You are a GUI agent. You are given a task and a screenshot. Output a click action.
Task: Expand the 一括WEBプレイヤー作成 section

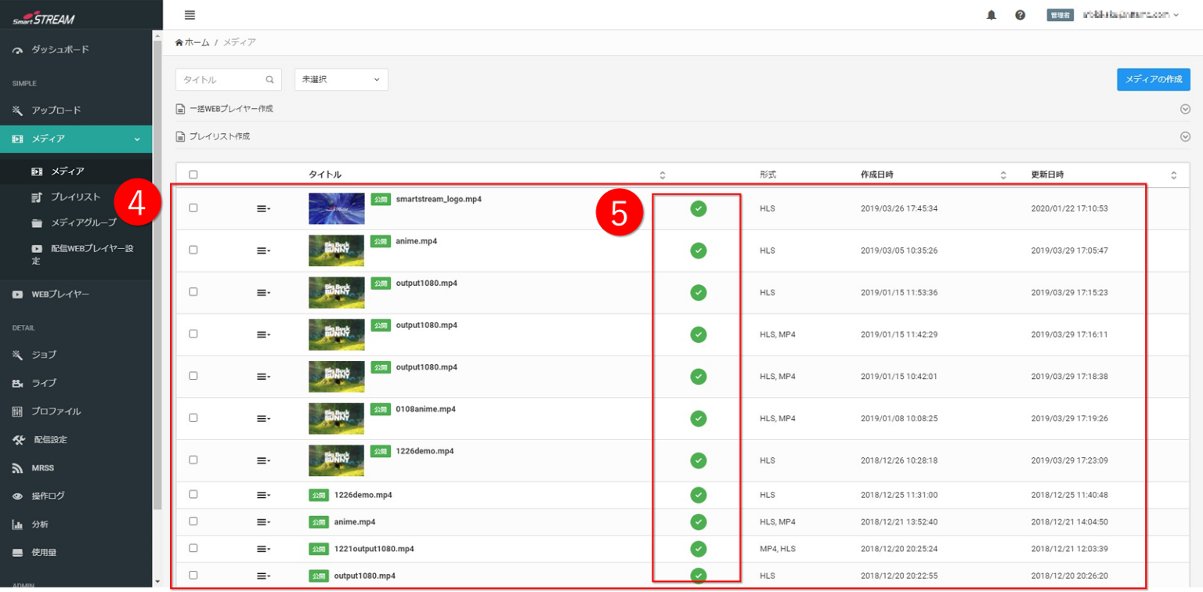click(x=1185, y=109)
